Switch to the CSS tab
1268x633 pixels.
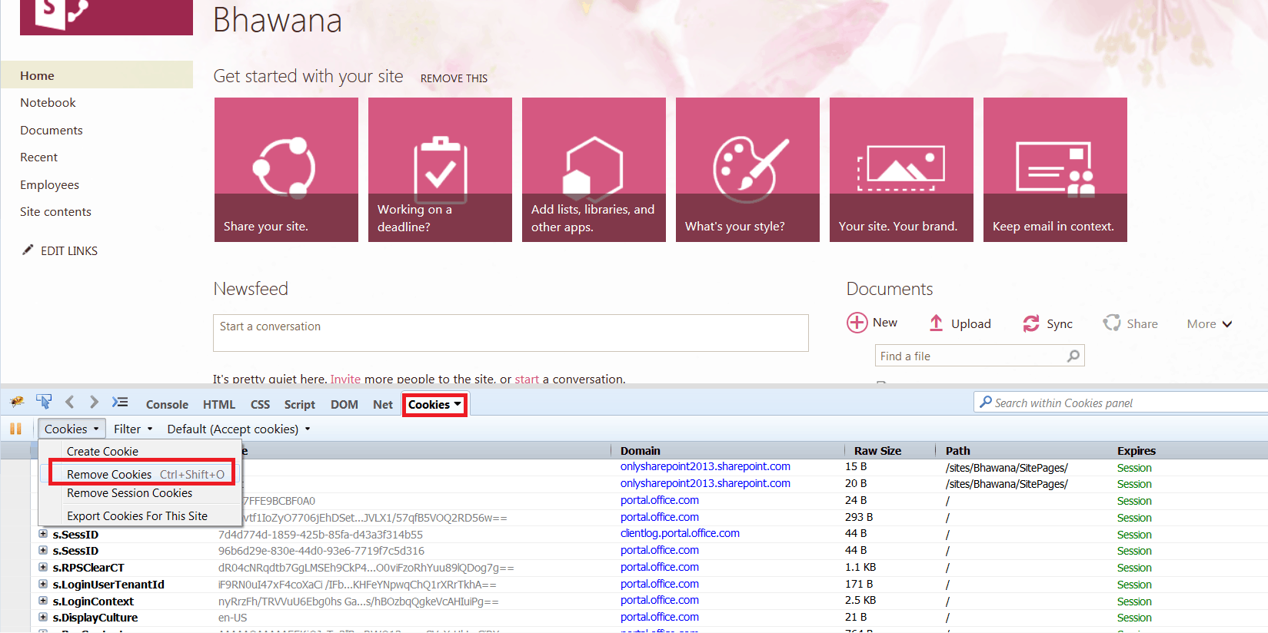tap(260, 405)
